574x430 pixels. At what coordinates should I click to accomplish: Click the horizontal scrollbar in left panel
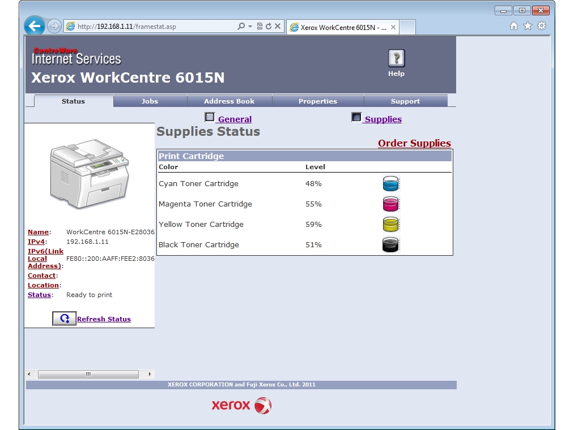[x=88, y=375]
